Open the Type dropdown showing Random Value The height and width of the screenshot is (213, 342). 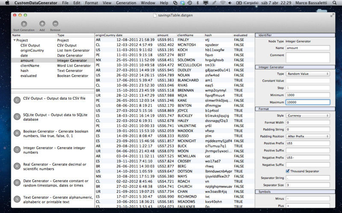coord(308,74)
